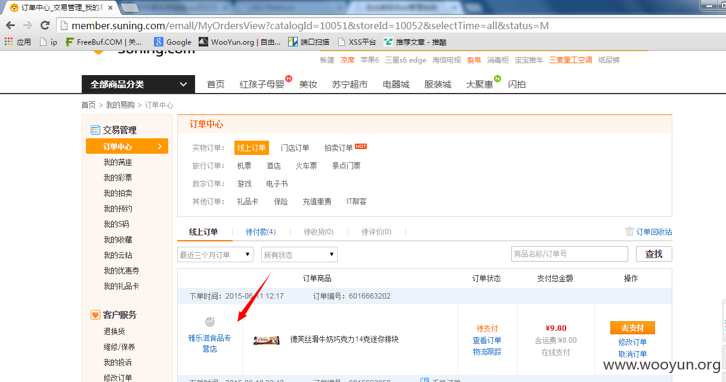Open 退换货 under 客户服务
Screen dimensions: 726x382
click(114, 331)
